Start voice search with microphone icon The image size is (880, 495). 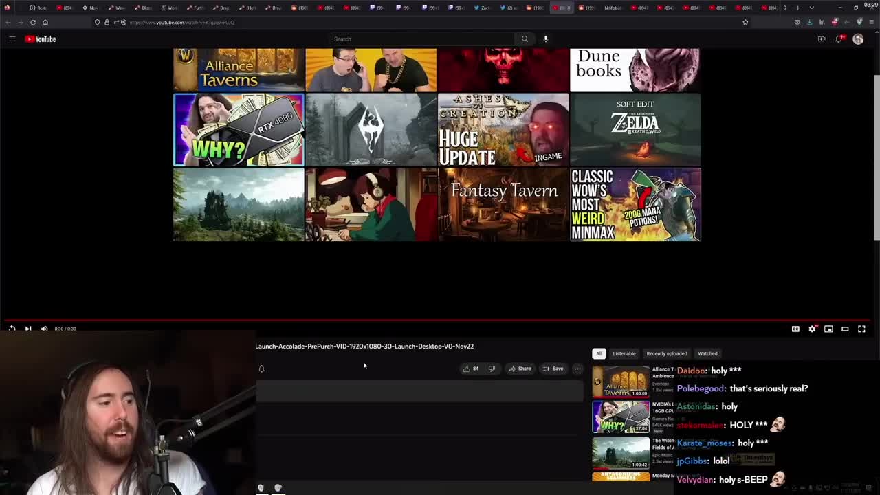[x=546, y=39]
